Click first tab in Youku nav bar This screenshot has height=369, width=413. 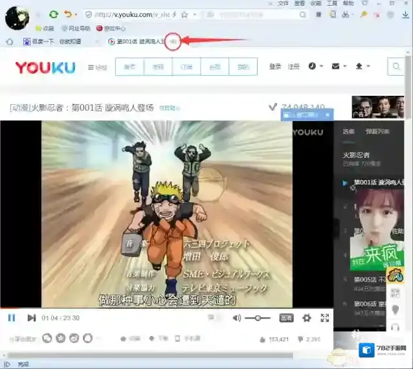130,67
